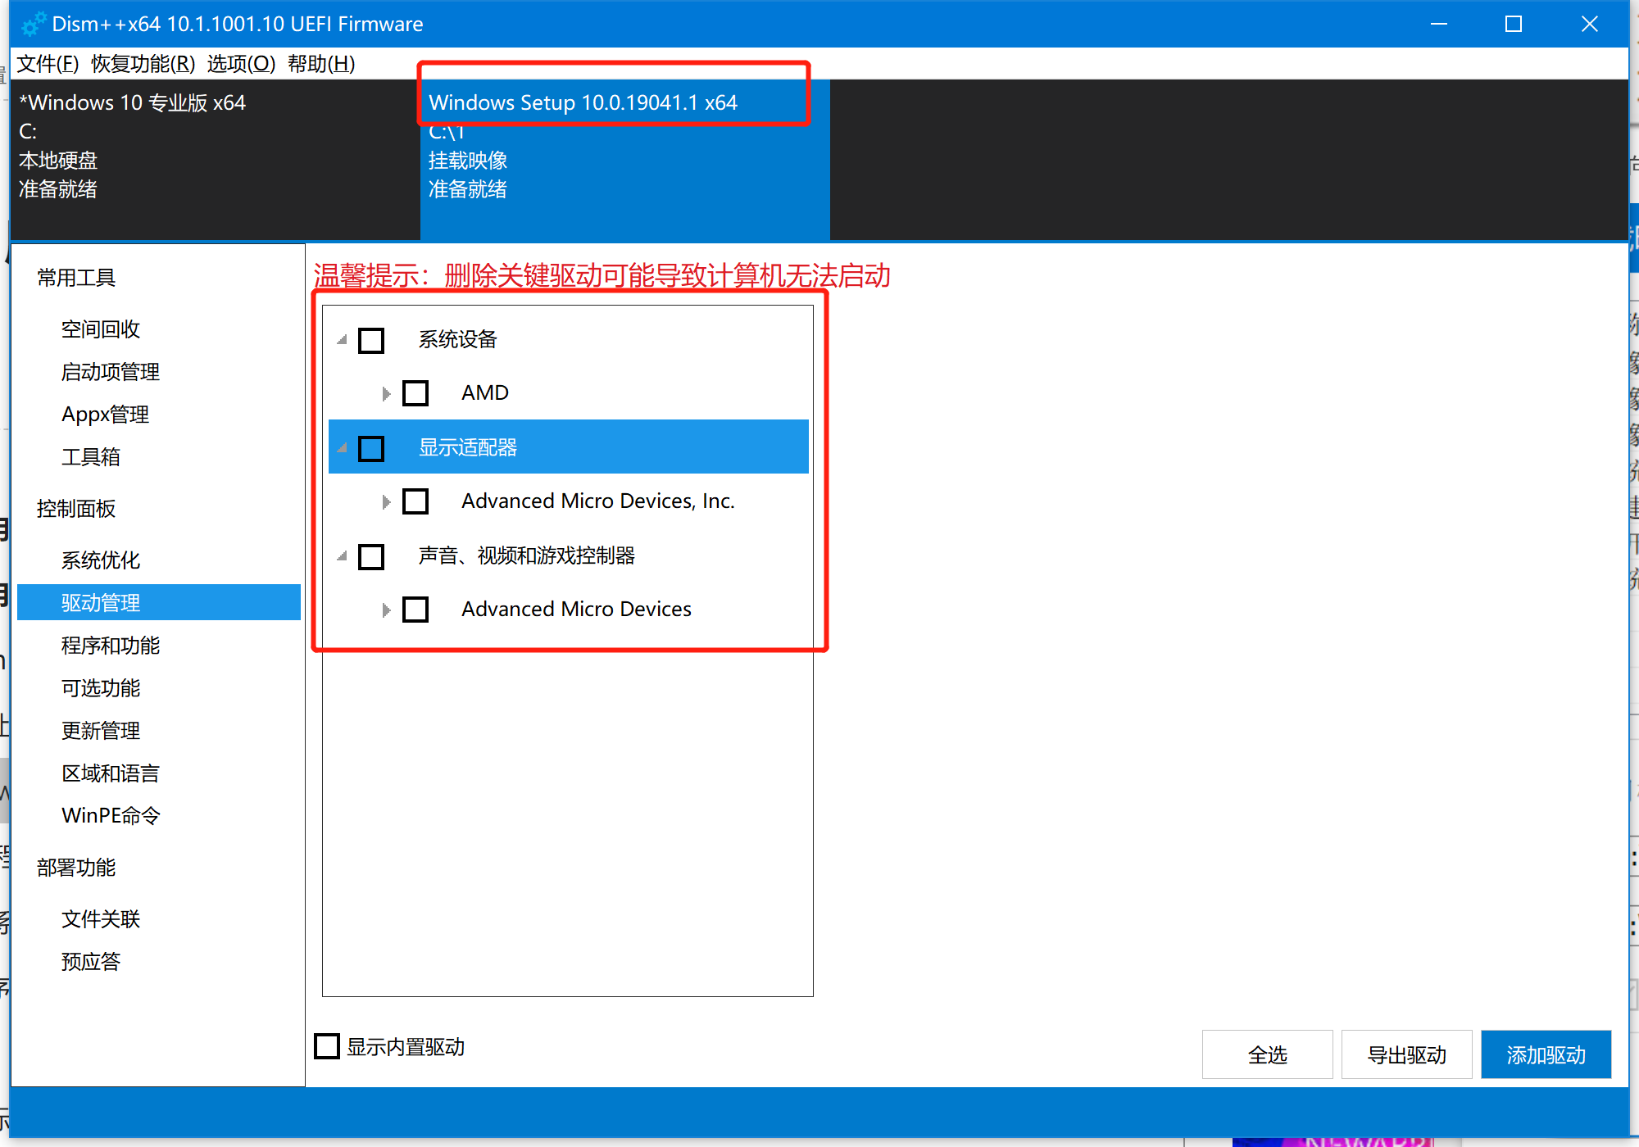Select the Advanced Micro Devices, Inc. label

(x=598, y=501)
